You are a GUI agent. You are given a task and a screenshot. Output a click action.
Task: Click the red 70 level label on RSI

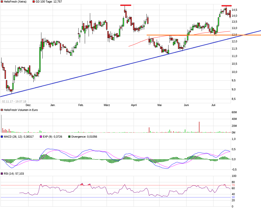pos(233,185)
